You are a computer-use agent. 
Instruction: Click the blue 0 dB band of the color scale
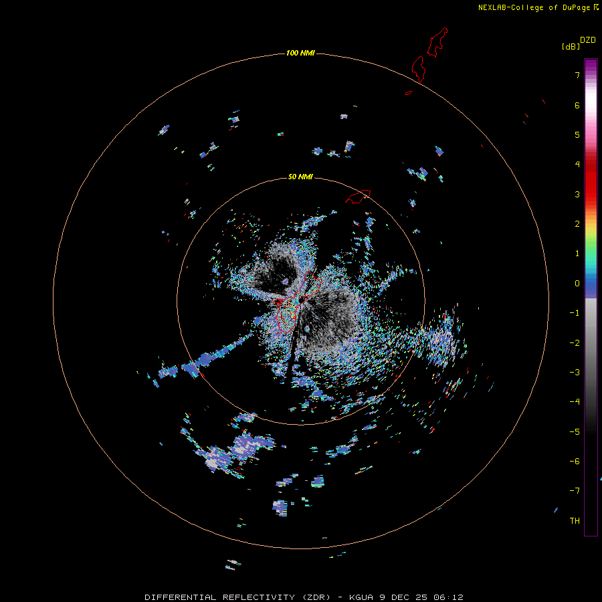pos(591,284)
